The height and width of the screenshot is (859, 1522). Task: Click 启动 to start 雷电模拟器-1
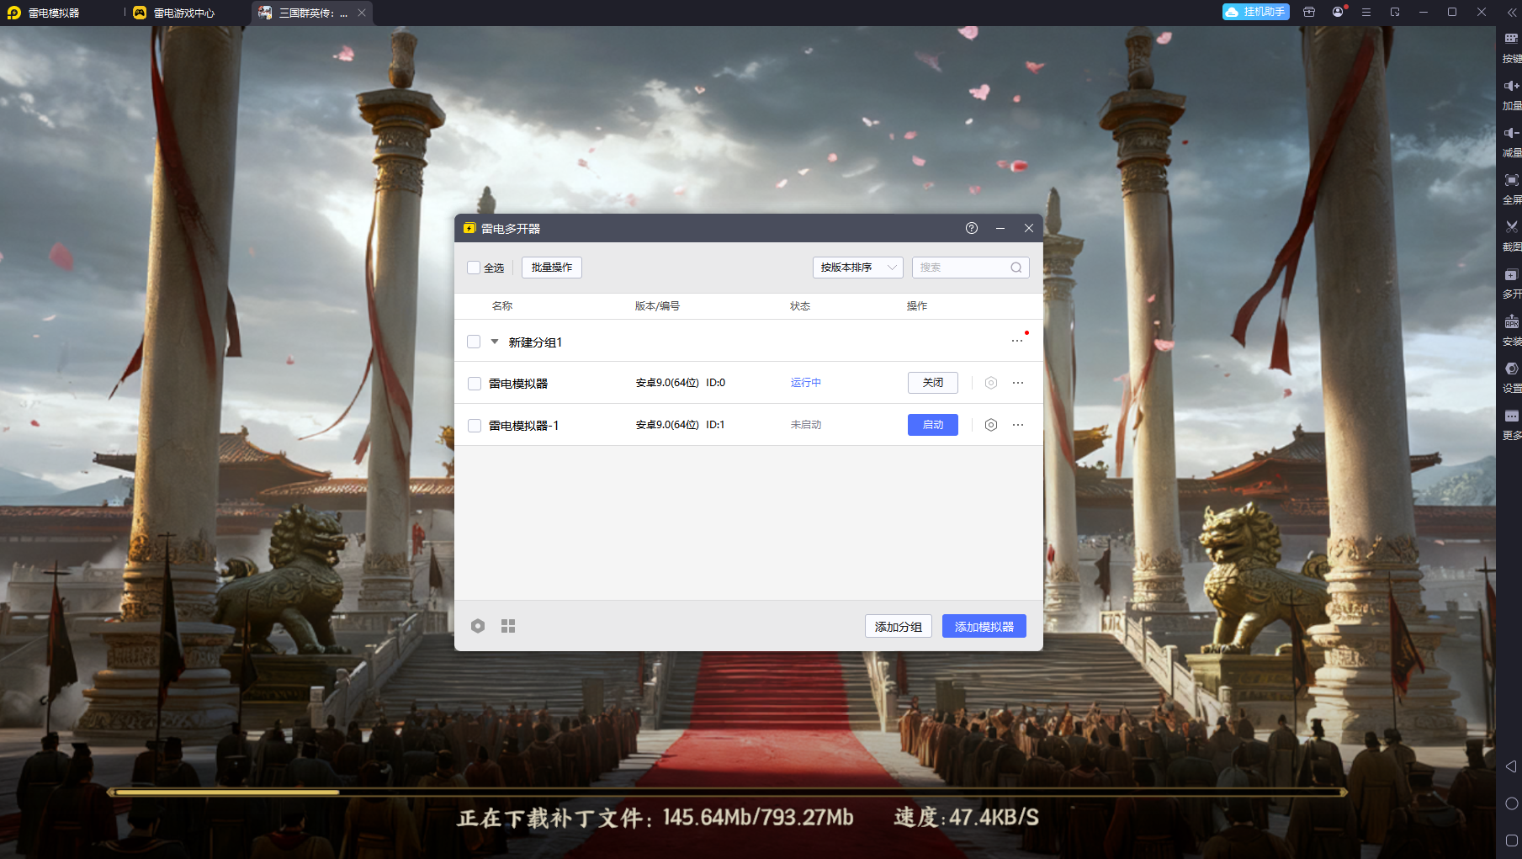pyautogui.click(x=933, y=425)
